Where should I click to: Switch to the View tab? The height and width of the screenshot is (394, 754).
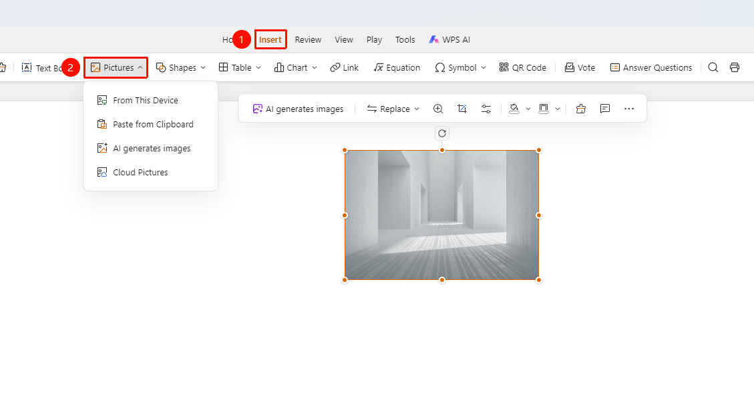(x=344, y=40)
